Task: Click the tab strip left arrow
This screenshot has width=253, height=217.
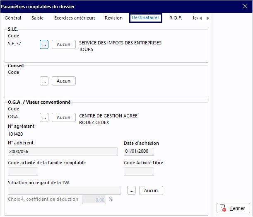Action: tap(201, 18)
